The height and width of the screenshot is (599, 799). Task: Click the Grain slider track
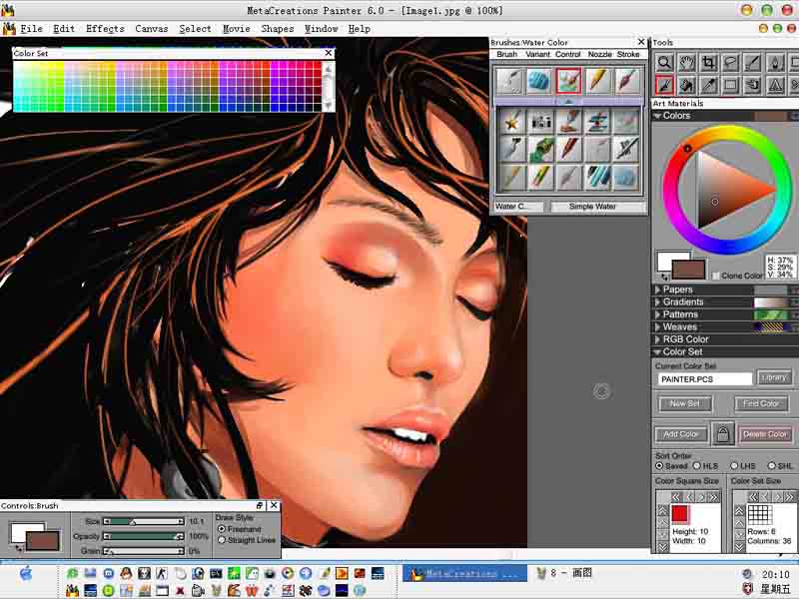(144, 551)
